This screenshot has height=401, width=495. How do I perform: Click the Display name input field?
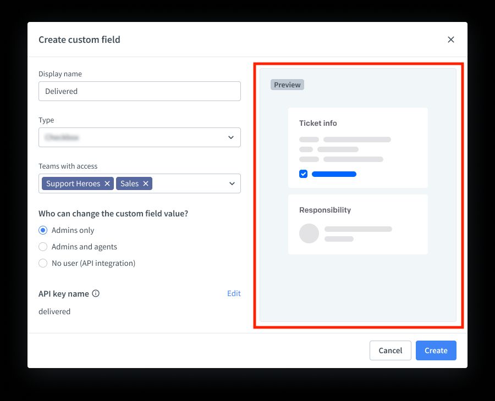(x=140, y=91)
